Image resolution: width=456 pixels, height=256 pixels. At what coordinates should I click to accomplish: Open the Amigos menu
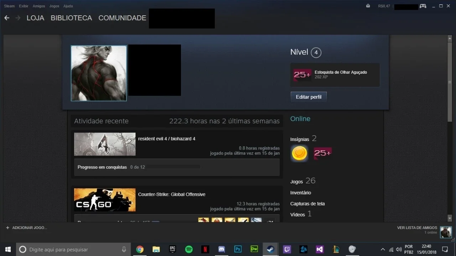point(39,6)
